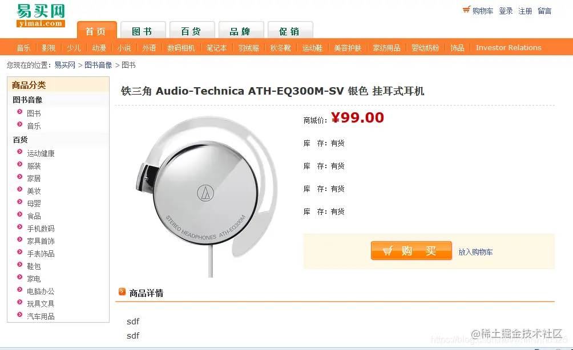The image size is (573, 350).
Task: Open the 促销 tab
Action: [290, 31]
